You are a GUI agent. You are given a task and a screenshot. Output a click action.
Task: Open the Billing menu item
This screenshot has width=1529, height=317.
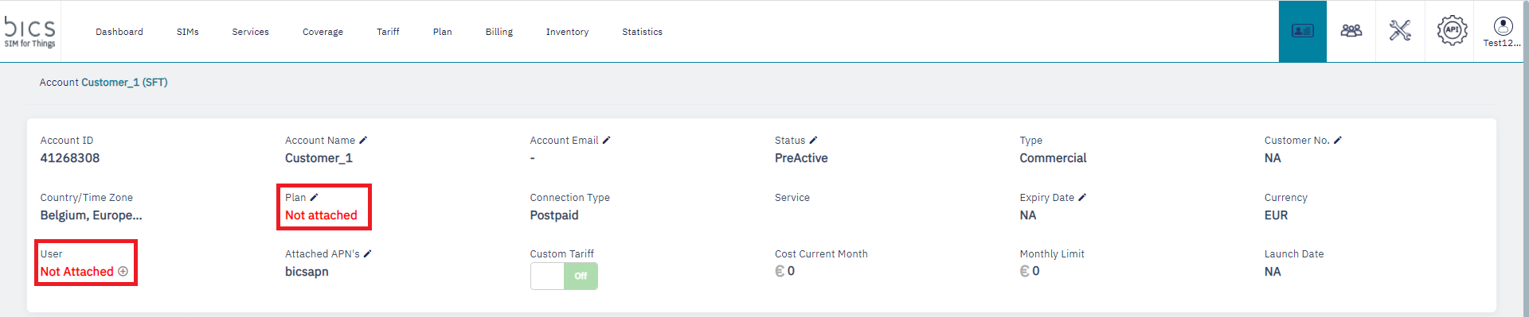(499, 32)
